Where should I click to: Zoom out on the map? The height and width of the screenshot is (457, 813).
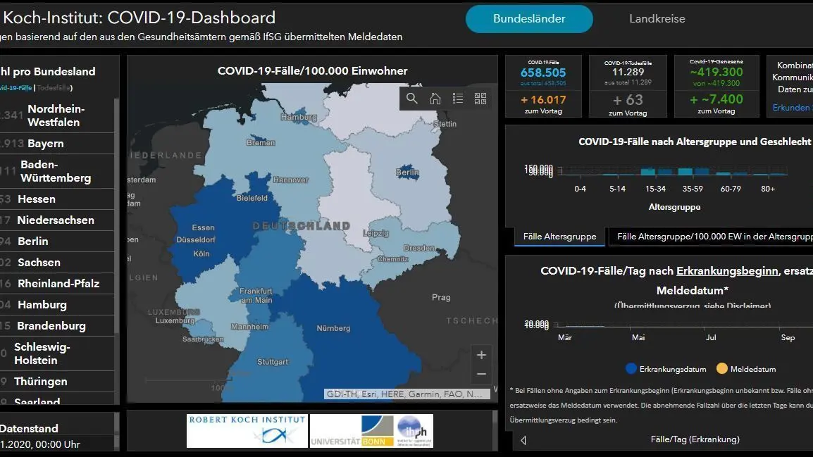481,374
